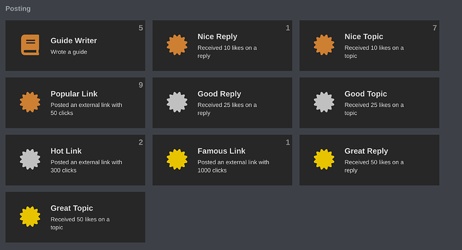Click 'Received 10 likes on a reply' text
This screenshot has width=462, height=250.
(x=227, y=51)
